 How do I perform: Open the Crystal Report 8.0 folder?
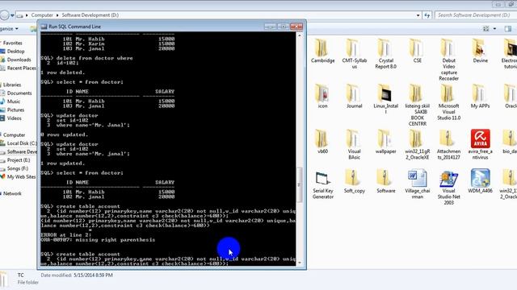[x=386, y=54]
